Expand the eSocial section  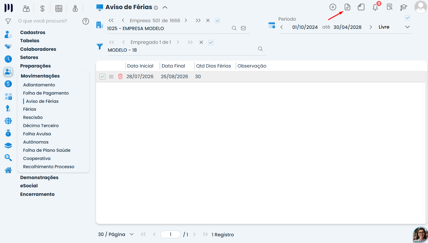click(29, 186)
